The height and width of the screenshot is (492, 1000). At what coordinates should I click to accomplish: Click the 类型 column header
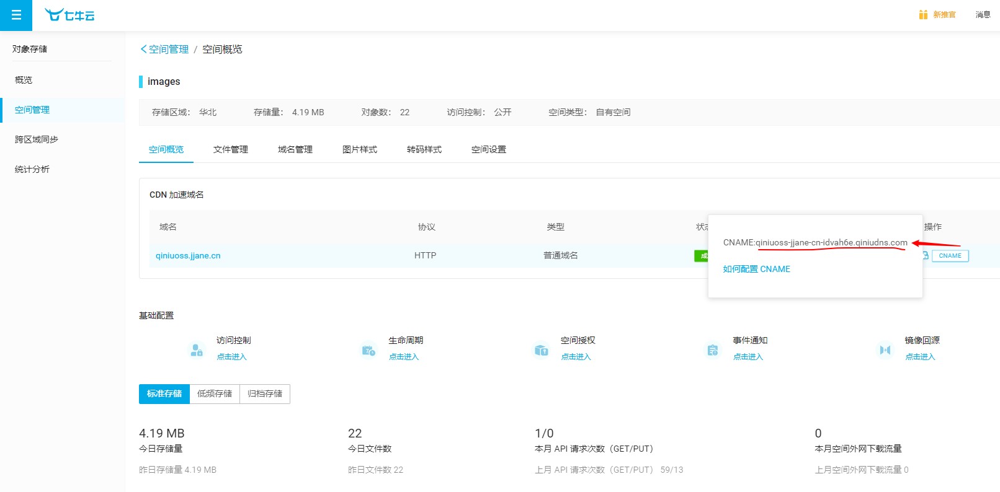click(556, 227)
